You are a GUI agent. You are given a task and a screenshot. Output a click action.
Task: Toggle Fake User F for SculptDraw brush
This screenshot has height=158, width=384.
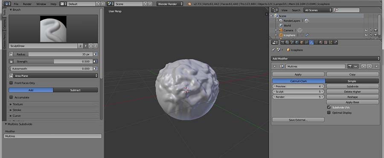86,46
